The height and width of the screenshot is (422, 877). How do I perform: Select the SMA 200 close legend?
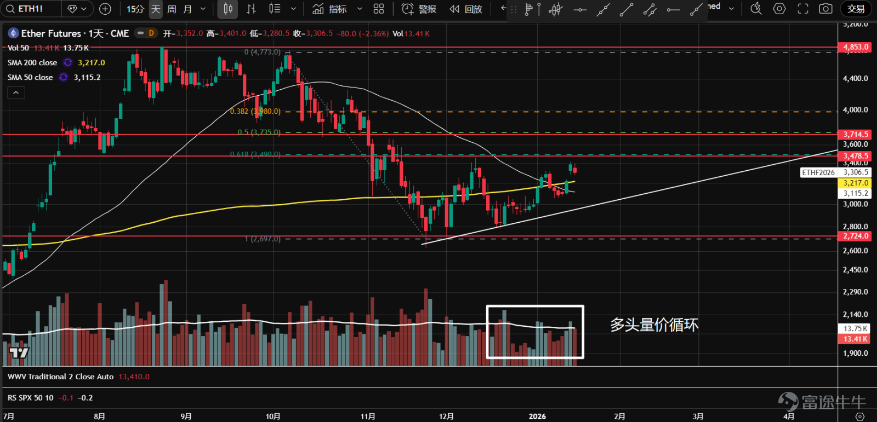pyautogui.click(x=32, y=62)
